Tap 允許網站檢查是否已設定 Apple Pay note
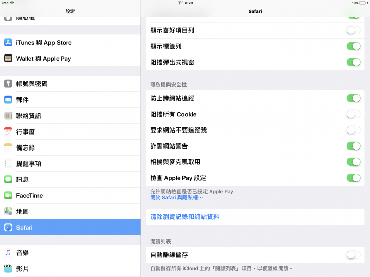Viewport: 370px width, 277px height. (194, 191)
